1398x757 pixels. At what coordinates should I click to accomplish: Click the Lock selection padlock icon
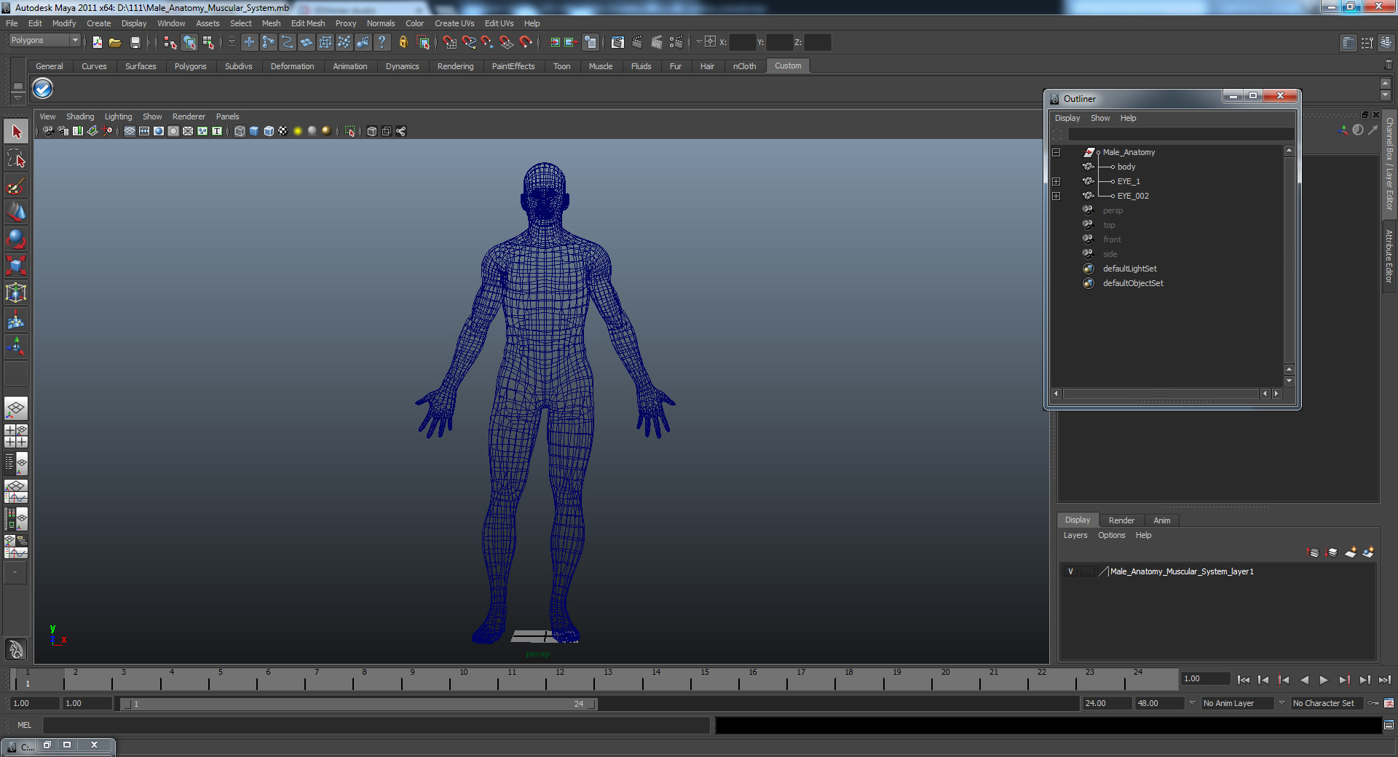403,43
